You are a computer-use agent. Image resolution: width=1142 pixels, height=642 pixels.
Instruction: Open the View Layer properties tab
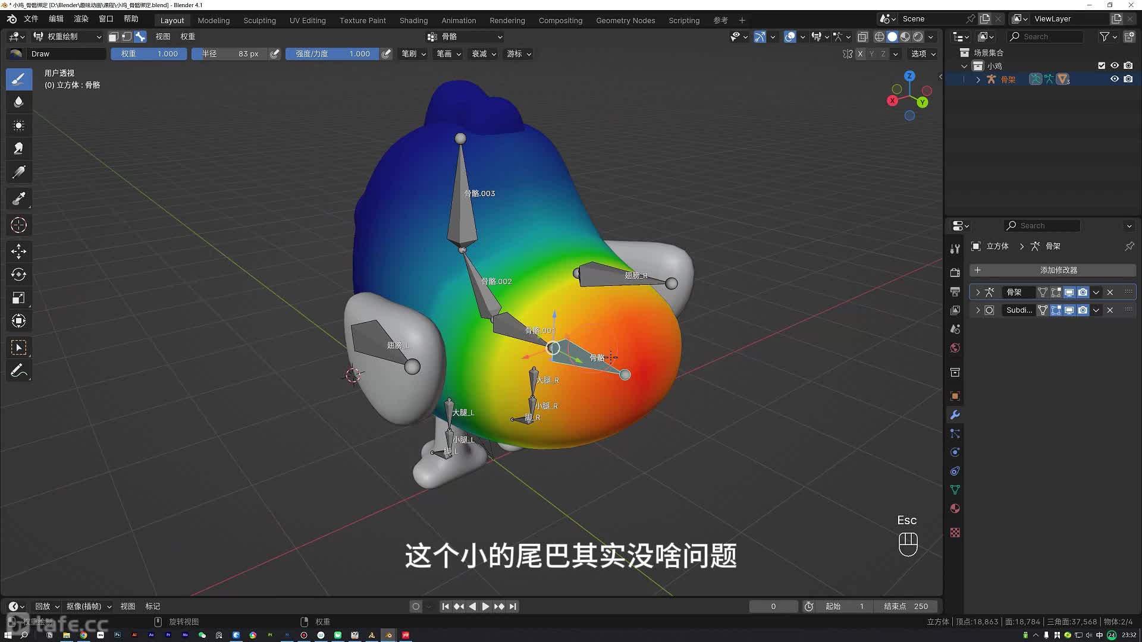pyautogui.click(x=955, y=310)
